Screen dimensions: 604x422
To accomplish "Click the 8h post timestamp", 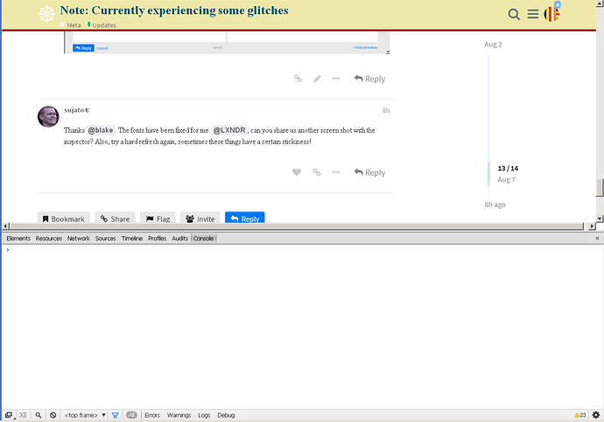I will tap(386, 111).
